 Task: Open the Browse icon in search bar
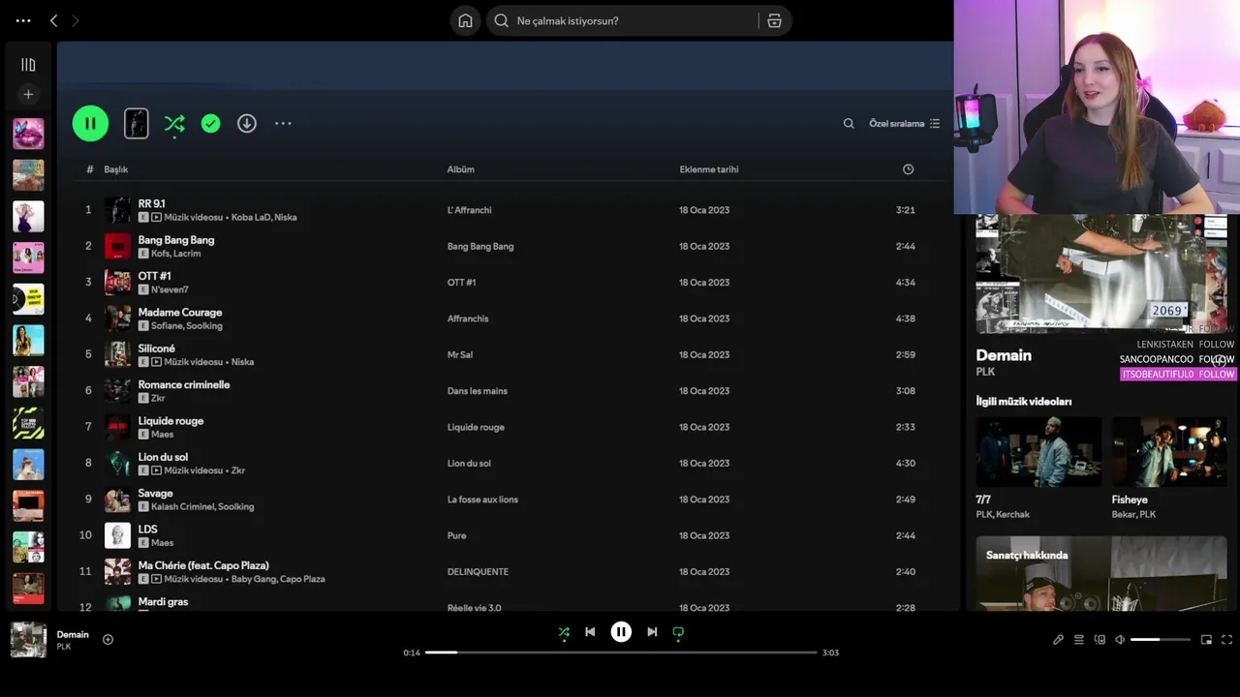click(774, 20)
